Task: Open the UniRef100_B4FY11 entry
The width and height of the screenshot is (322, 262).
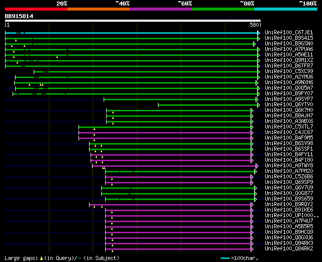Action: coord(289,155)
